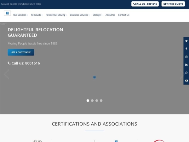Viewport: 189px width, 142px height.
Task: Switch to the second slider dot
Action: [92, 101]
